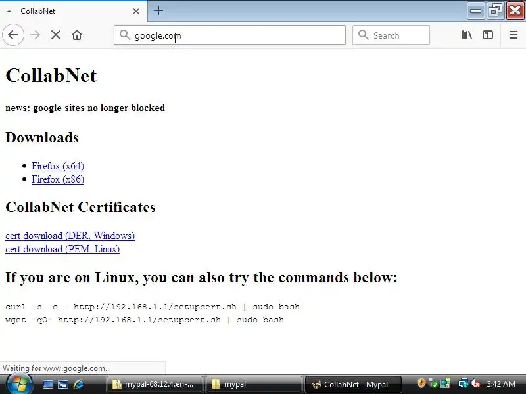The height and width of the screenshot is (394, 526).
Task: Click the 'If you are on Linux' heading
Action: pyautogui.click(x=201, y=277)
